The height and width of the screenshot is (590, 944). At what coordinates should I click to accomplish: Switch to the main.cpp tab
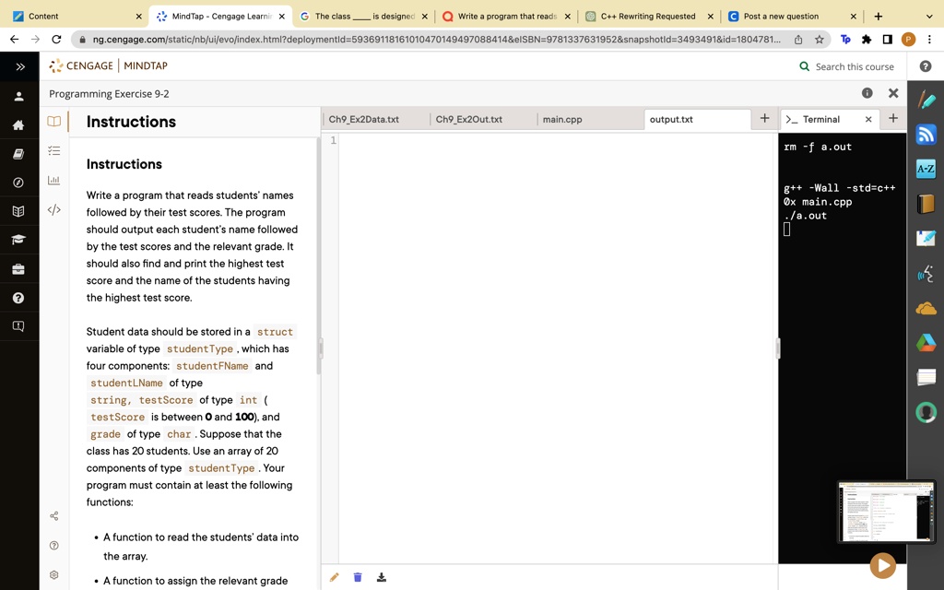coord(562,118)
